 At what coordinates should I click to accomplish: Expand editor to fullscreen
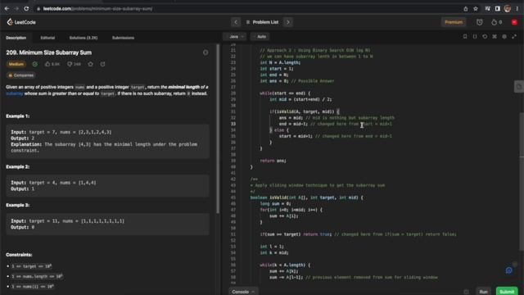[514, 36]
